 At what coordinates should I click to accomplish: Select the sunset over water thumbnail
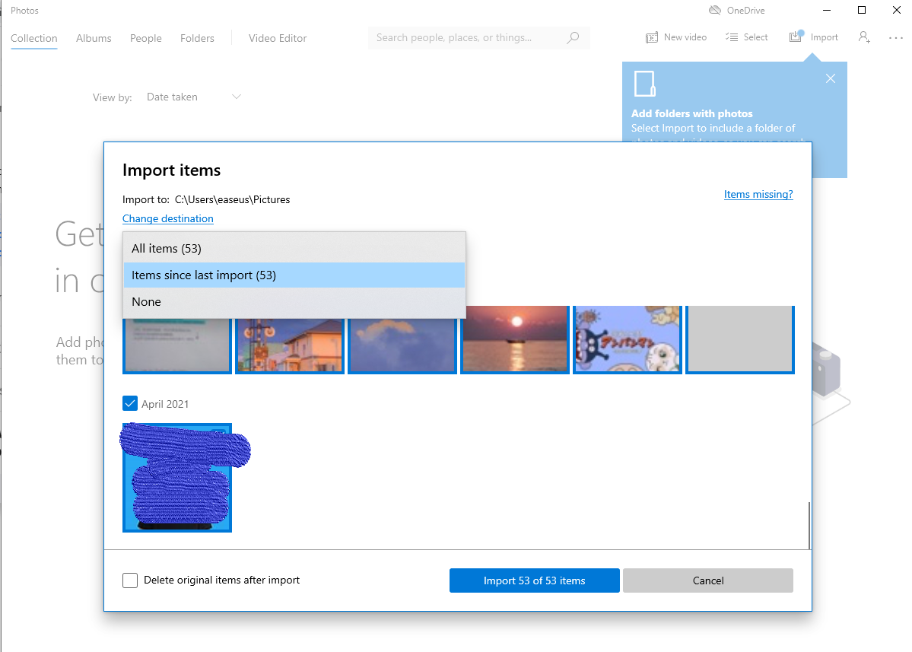tap(515, 339)
